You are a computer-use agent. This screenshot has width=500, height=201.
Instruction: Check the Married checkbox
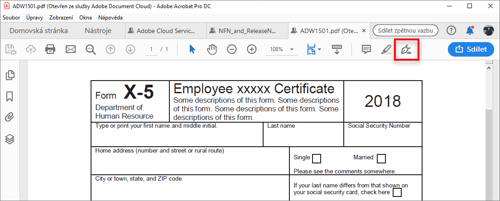coord(381,158)
